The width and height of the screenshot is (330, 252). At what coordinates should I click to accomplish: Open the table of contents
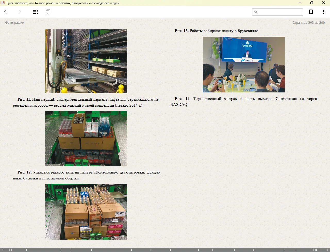36,12
